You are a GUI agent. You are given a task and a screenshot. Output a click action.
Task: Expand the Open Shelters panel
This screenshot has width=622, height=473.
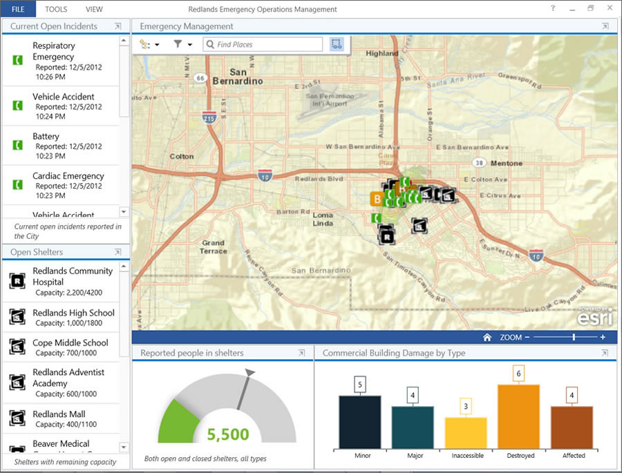point(117,252)
